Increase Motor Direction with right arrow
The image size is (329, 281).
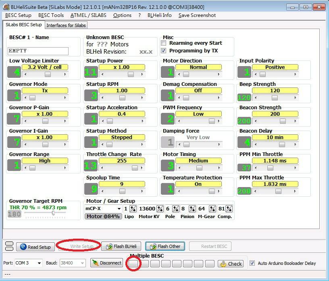tap(219, 74)
